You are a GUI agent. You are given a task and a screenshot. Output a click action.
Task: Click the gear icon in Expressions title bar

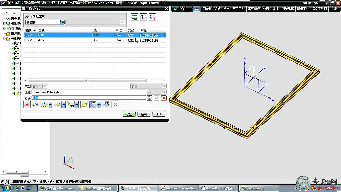(24, 8)
